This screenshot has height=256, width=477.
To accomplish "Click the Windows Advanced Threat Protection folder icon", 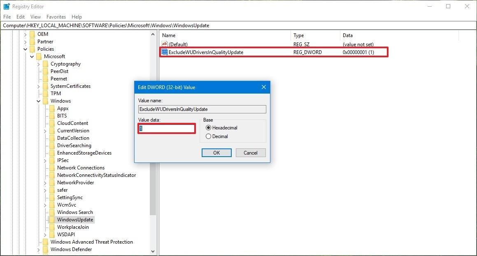I will (x=45, y=242).
